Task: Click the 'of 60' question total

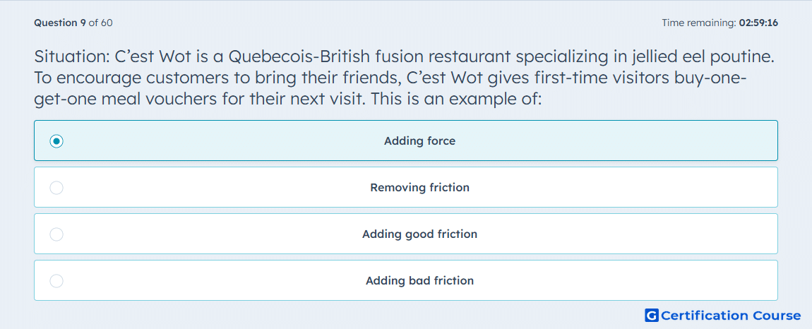Action: pos(100,23)
